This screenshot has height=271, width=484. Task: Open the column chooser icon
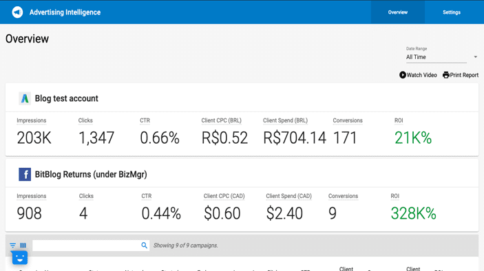click(x=23, y=246)
